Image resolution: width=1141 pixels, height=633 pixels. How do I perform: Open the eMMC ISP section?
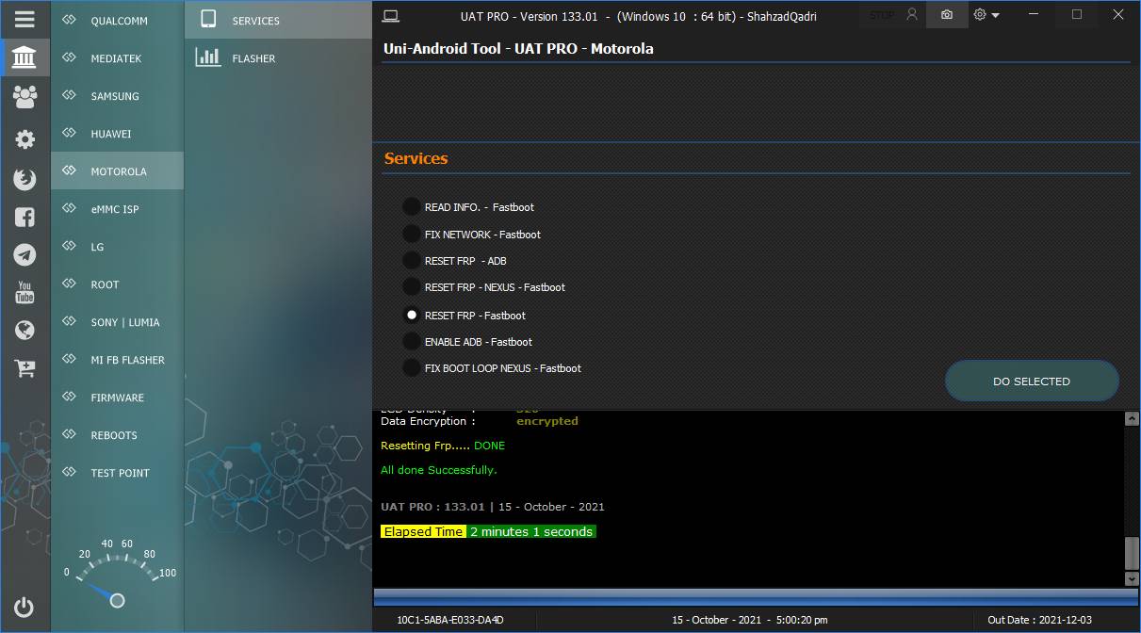117,208
